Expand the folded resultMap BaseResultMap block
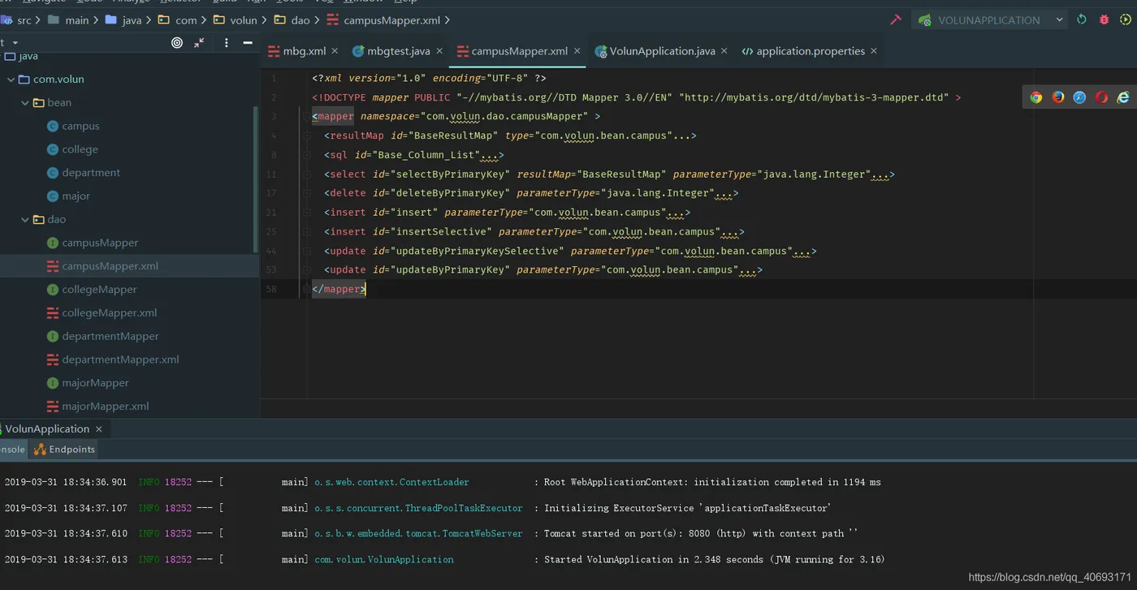The height and width of the screenshot is (590, 1137). pyautogui.click(x=306, y=136)
